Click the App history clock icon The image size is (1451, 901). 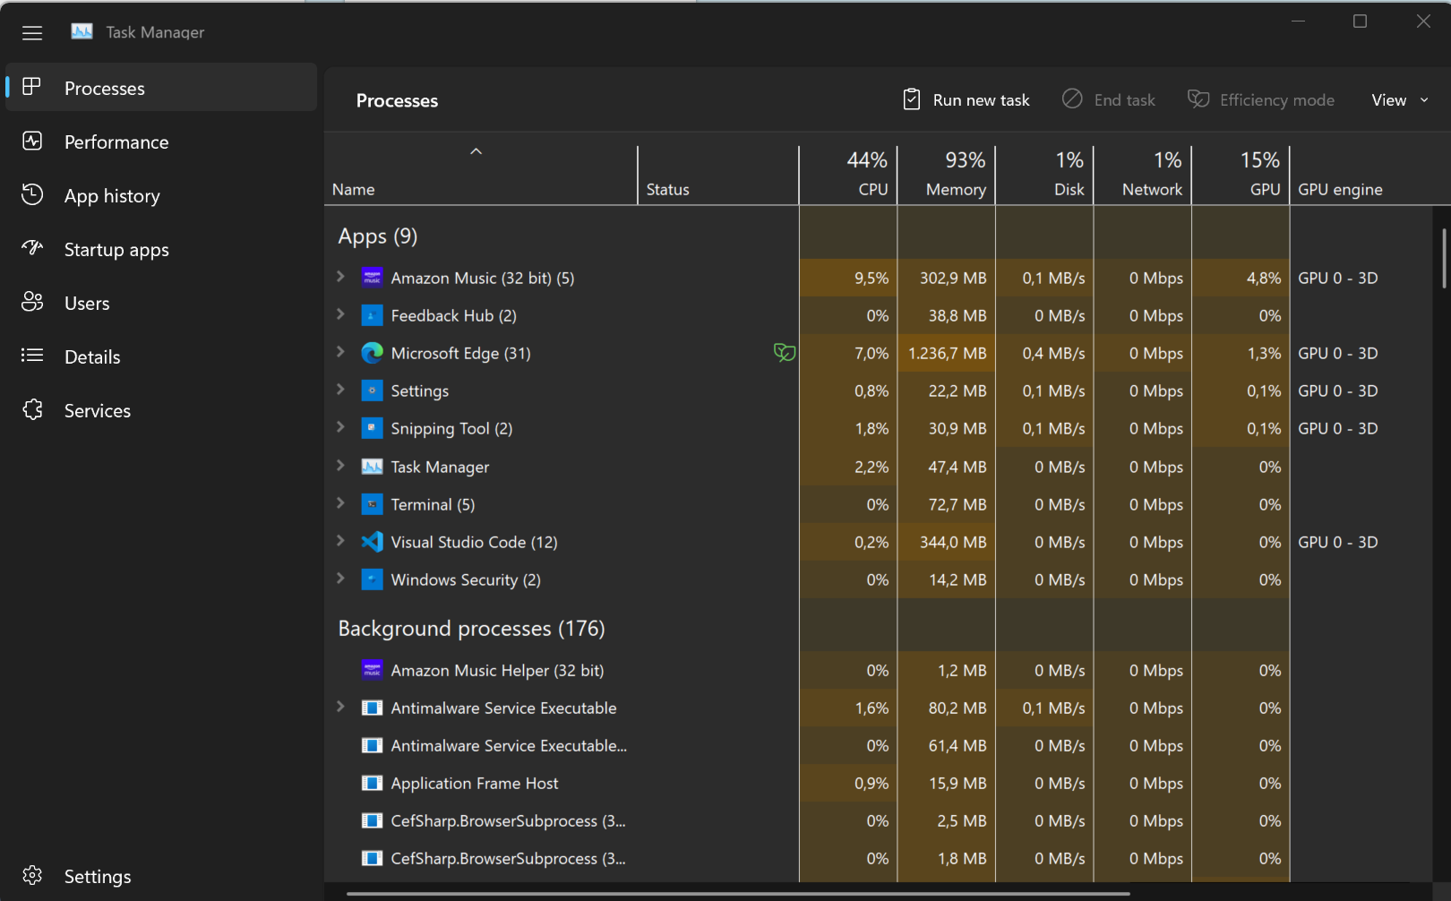coord(32,194)
